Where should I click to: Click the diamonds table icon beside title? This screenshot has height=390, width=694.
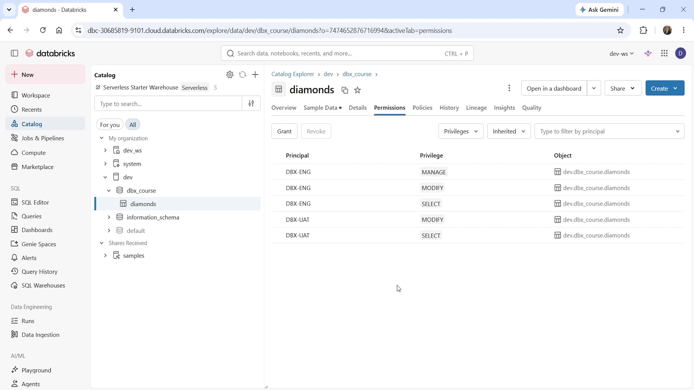click(x=279, y=89)
